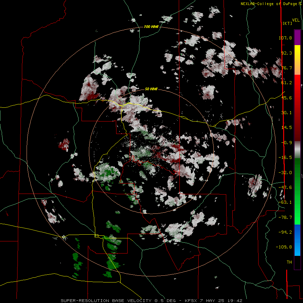
Task: Select the 61.2 velocity scale value
Action: pyautogui.click(x=287, y=83)
